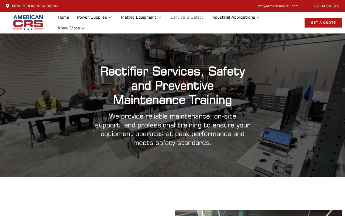The image size is (345, 216).
Task: Click the location pin icon in top bar
Action: 7,6
